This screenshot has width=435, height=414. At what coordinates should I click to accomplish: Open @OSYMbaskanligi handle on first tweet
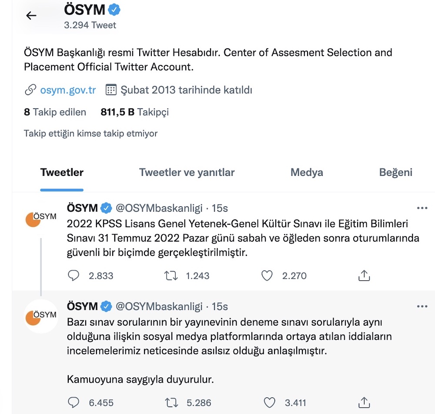[x=159, y=208]
